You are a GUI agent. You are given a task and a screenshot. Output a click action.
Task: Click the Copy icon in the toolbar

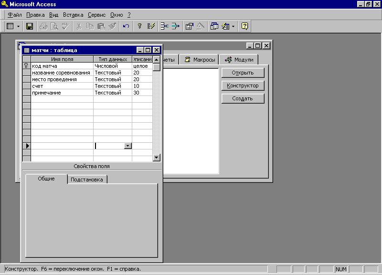click(x=90, y=26)
